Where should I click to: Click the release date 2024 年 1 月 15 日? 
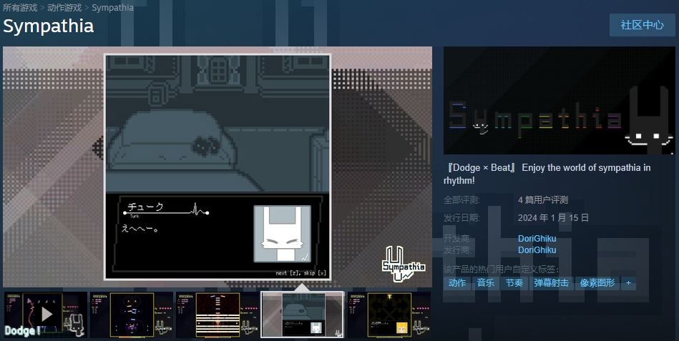[x=553, y=217]
